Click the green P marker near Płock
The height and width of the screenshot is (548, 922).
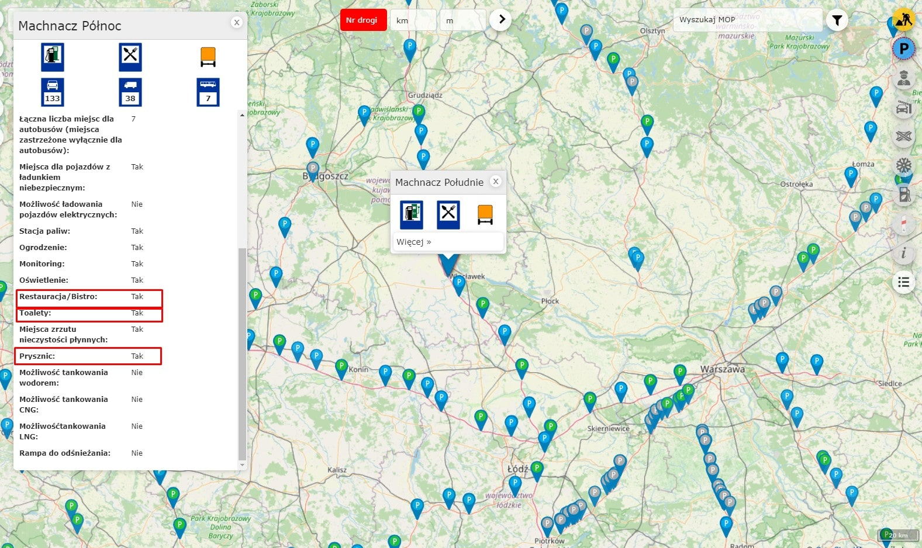click(483, 306)
